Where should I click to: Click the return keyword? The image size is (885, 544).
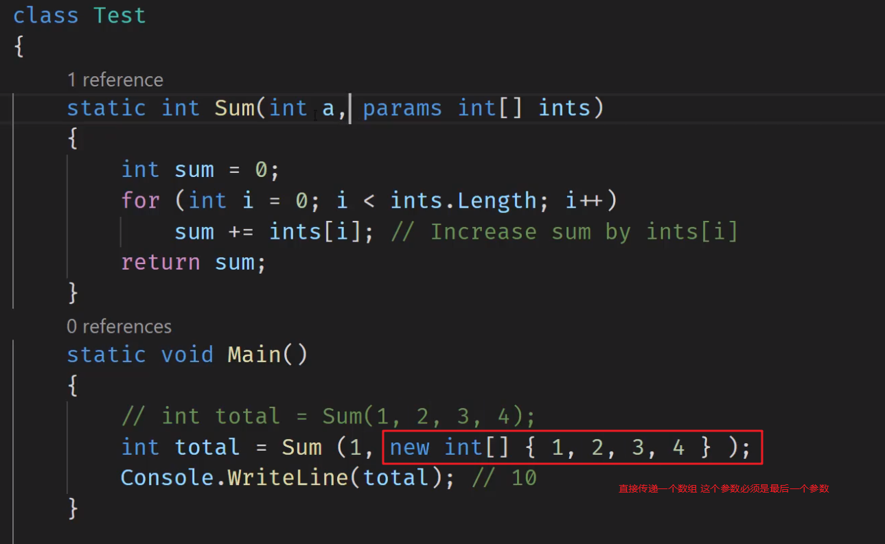click(x=161, y=263)
